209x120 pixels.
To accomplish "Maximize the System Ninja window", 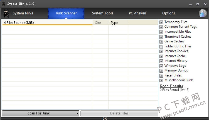I will 198,4.
